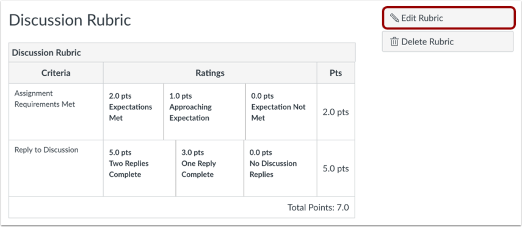Click the Discussion Rubric table title row
The width and height of the screenshot is (522, 227).
coord(182,52)
